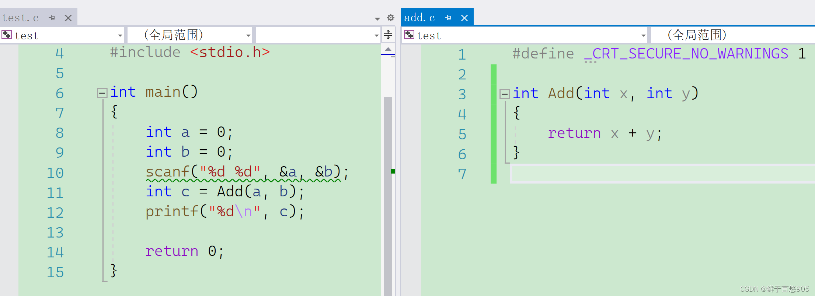Open the active files dropdown arrow

pos(377,18)
